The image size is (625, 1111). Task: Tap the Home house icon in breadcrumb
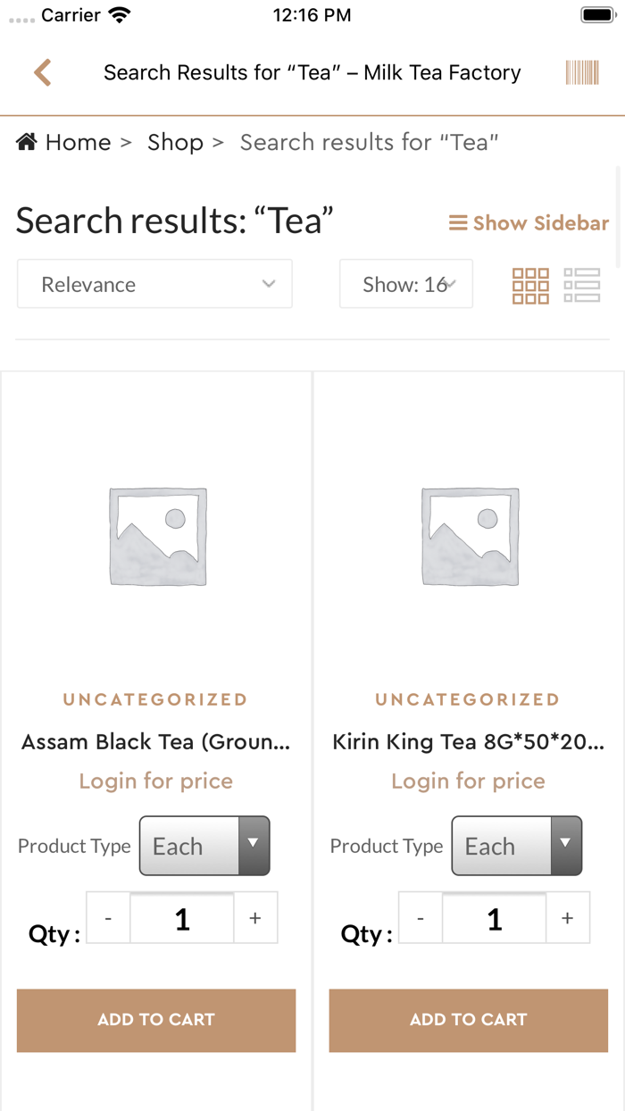pyautogui.click(x=27, y=142)
